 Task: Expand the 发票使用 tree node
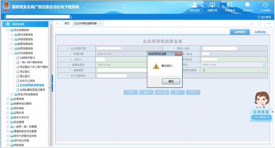click(8, 99)
